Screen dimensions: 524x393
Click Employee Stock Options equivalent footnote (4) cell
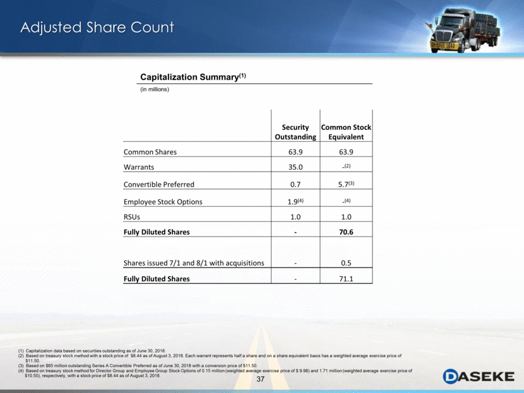[x=346, y=201]
